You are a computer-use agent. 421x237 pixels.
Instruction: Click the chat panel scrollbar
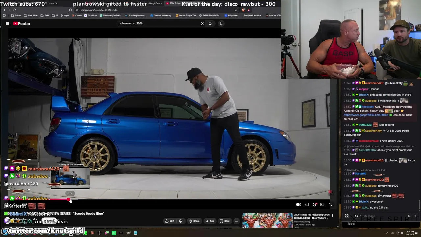[x=420, y=204]
